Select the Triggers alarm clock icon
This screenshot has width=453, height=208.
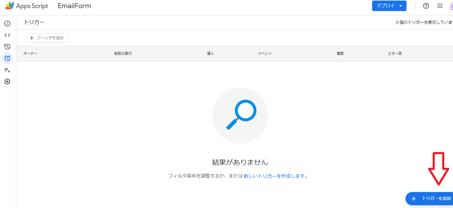7,58
